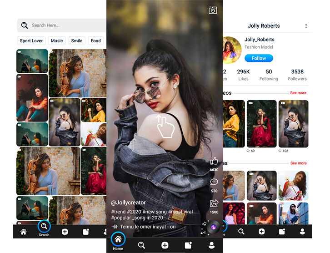Tap the like thumbs-up icon showing 6630
Image resolution: width=330 pixels, height=253 pixels.
coord(214,161)
